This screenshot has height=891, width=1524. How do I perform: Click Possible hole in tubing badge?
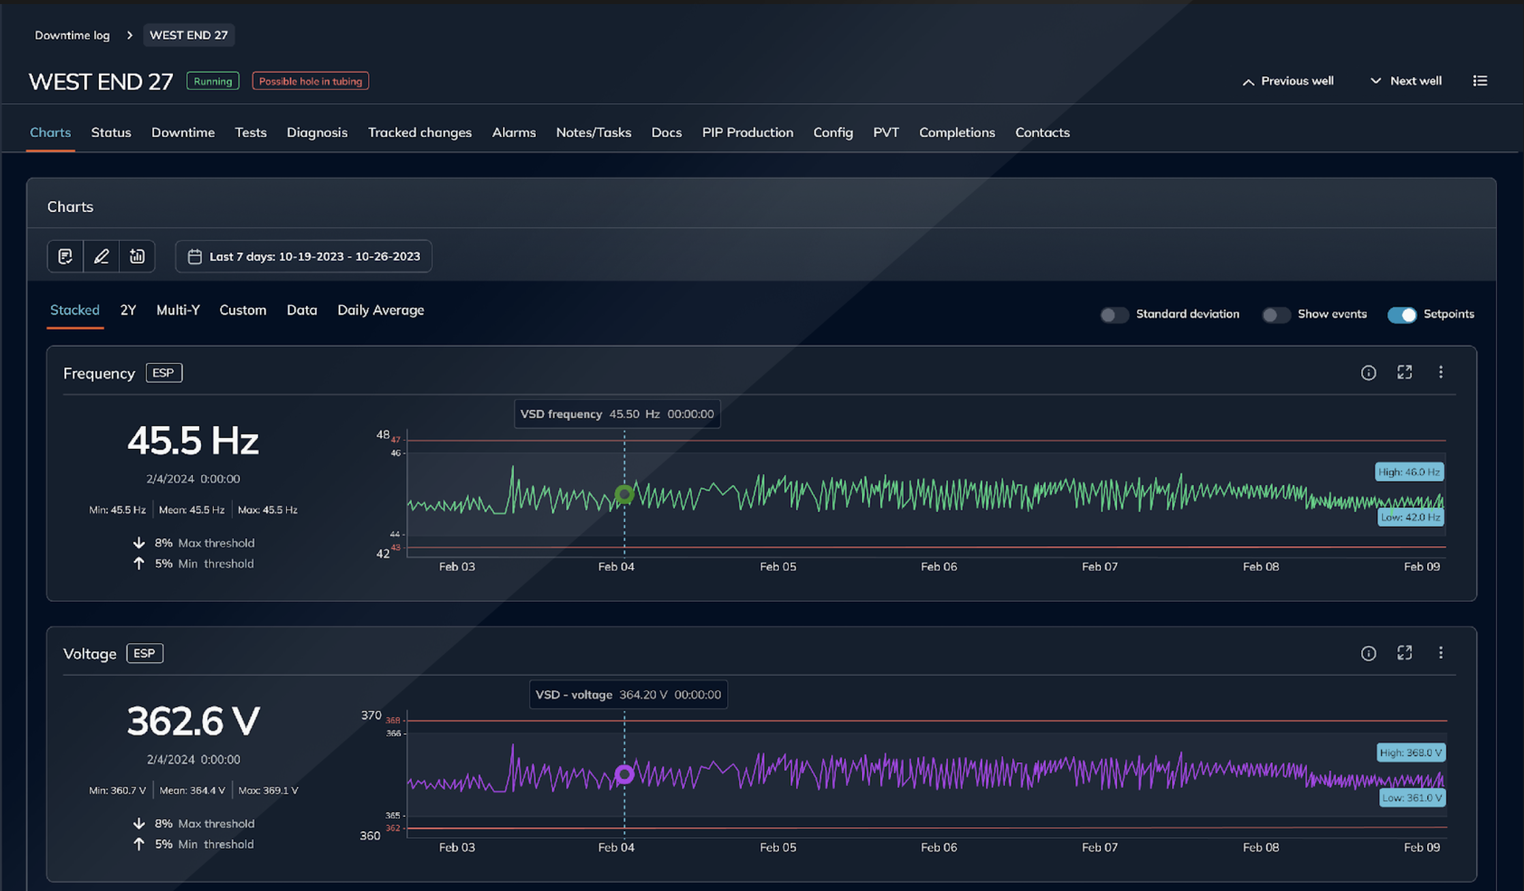coord(310,81)
